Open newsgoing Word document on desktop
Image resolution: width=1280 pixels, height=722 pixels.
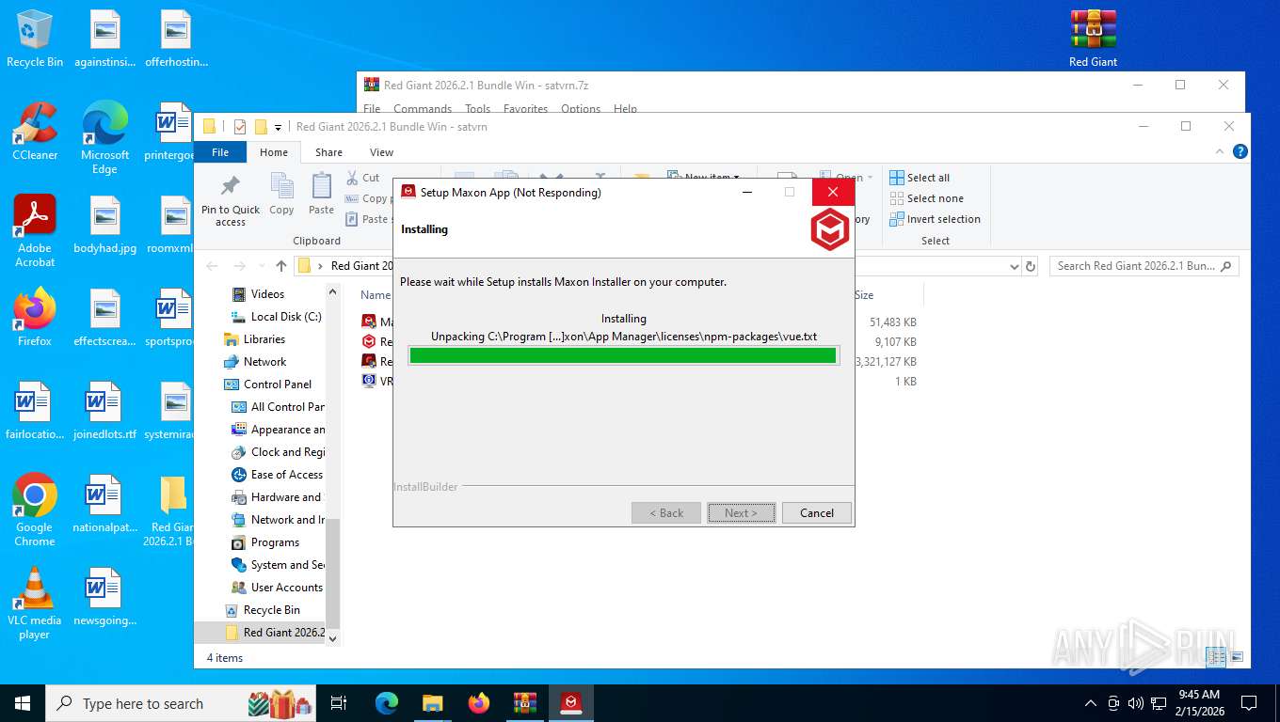[x=105, y=598]
